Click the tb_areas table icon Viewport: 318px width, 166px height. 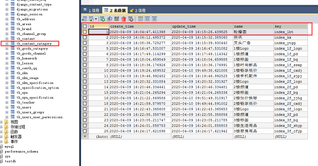pyautogui.click(x=13, y=24)
